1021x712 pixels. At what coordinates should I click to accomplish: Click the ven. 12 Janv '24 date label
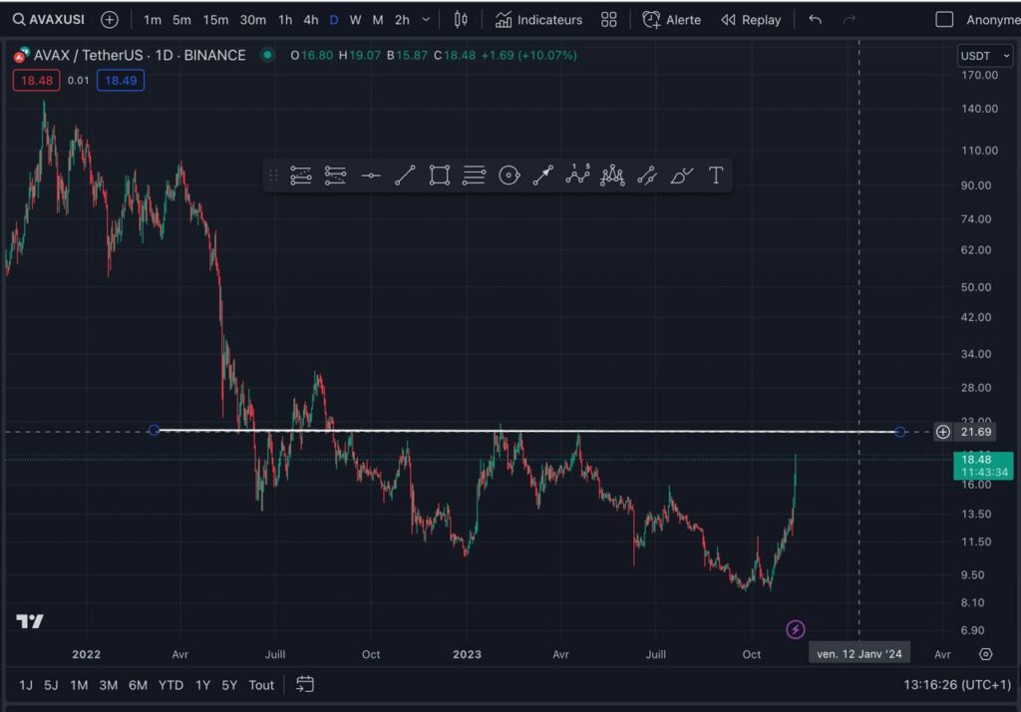[x=858, y=653]
